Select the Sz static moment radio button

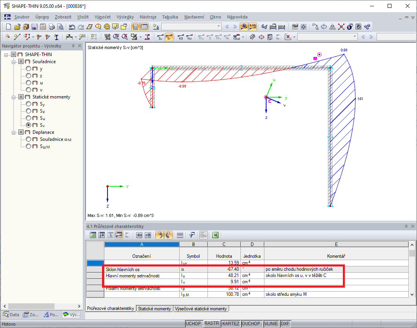[29, 111]
